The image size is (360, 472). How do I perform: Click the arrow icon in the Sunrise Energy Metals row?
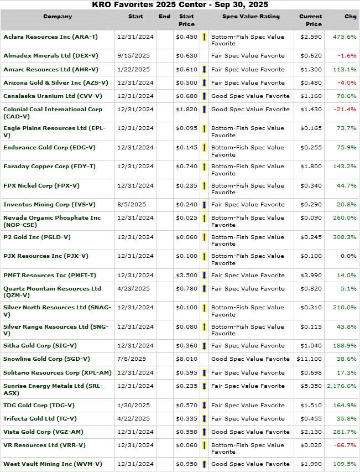tap(204, 386)
